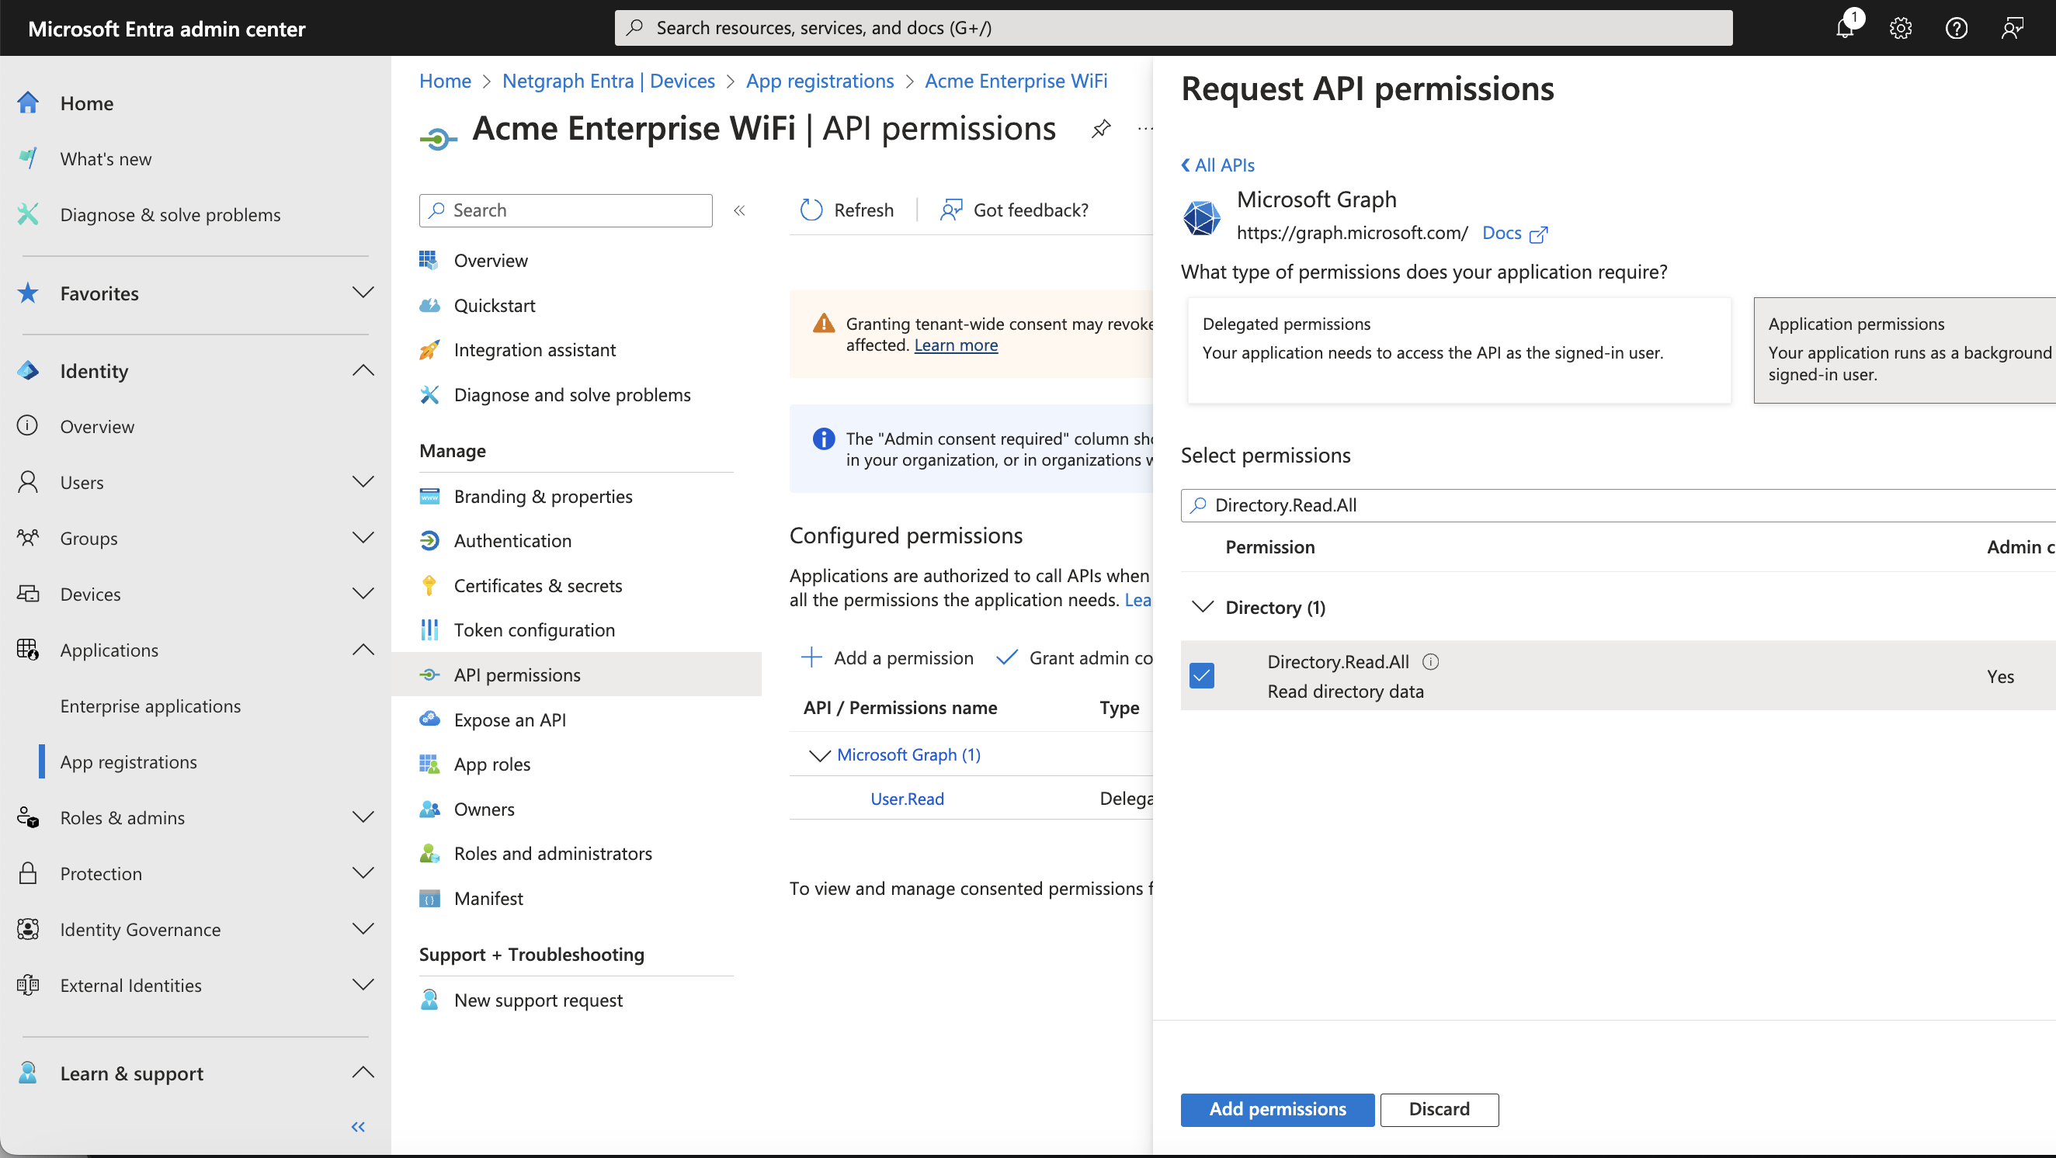Screen dimensions: 2056x1158
Task: Select the Delegated permissions option card
Action: [1458, 350]
